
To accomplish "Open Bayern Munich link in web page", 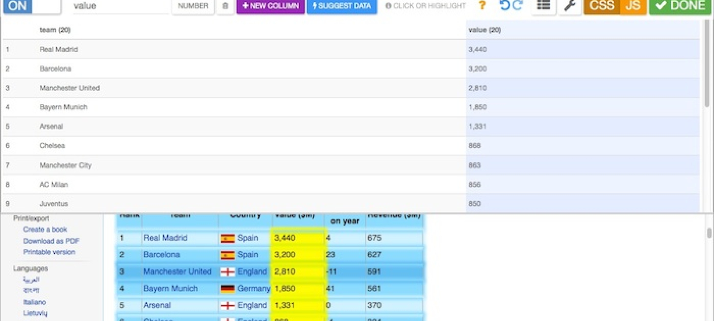I will click(x=170, y=288).
